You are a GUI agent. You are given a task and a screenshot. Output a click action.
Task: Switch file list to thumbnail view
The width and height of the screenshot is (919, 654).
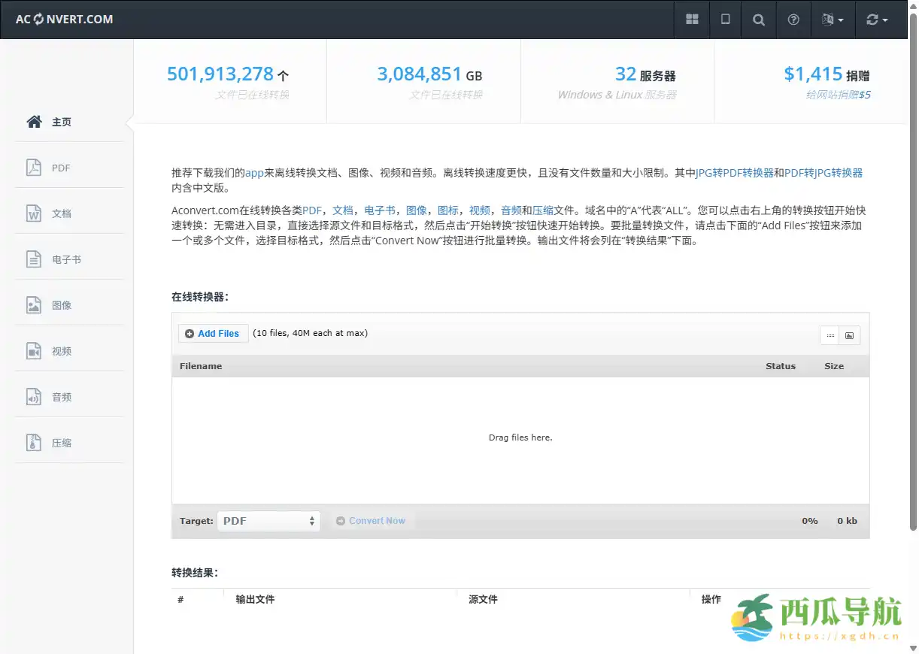[x=849, y=335]
